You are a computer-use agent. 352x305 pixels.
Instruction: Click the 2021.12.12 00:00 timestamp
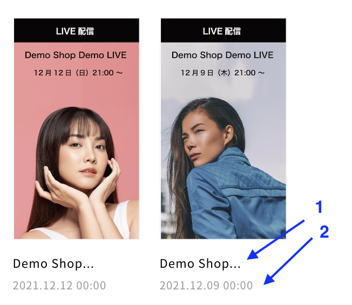[x=59, y=286]
